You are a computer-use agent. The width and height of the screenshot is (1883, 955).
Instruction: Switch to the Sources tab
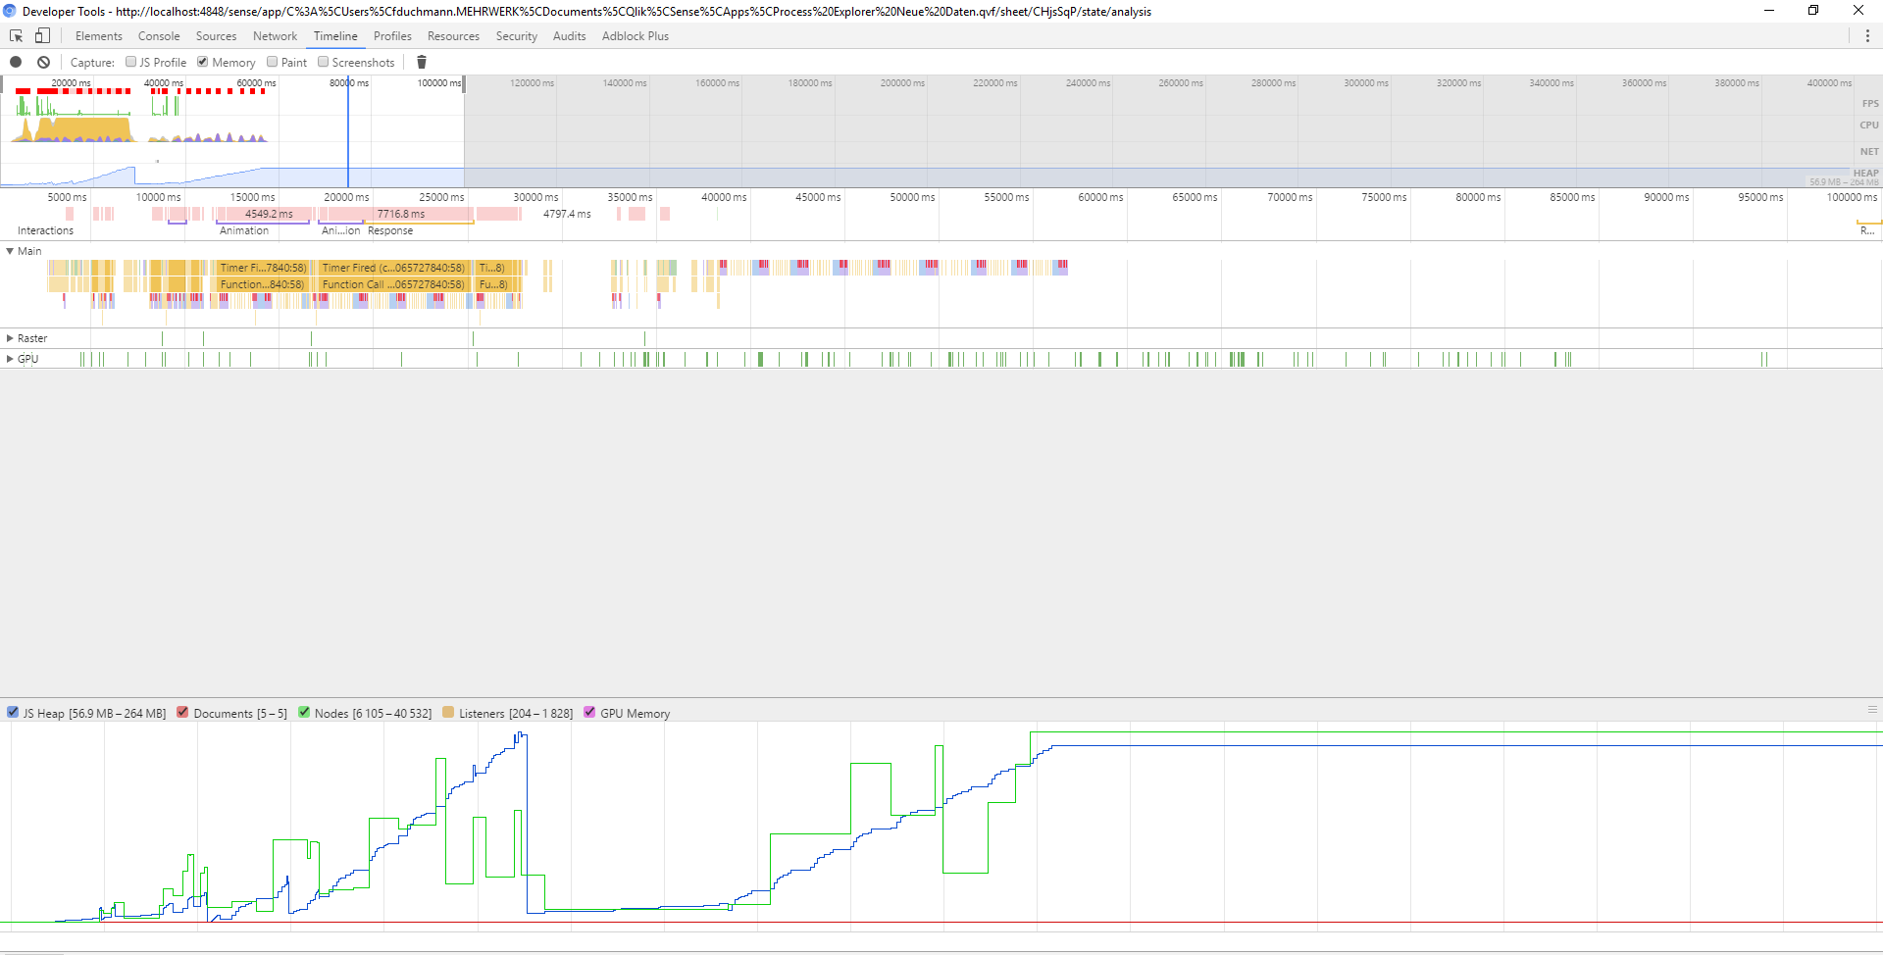tap(216, 36)
